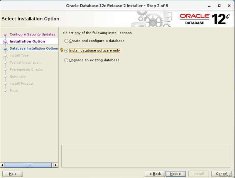The height and width of the screenshot is (178, 235).
Task: Click the Oracle Database 12c logo
Action: (204, 19)
